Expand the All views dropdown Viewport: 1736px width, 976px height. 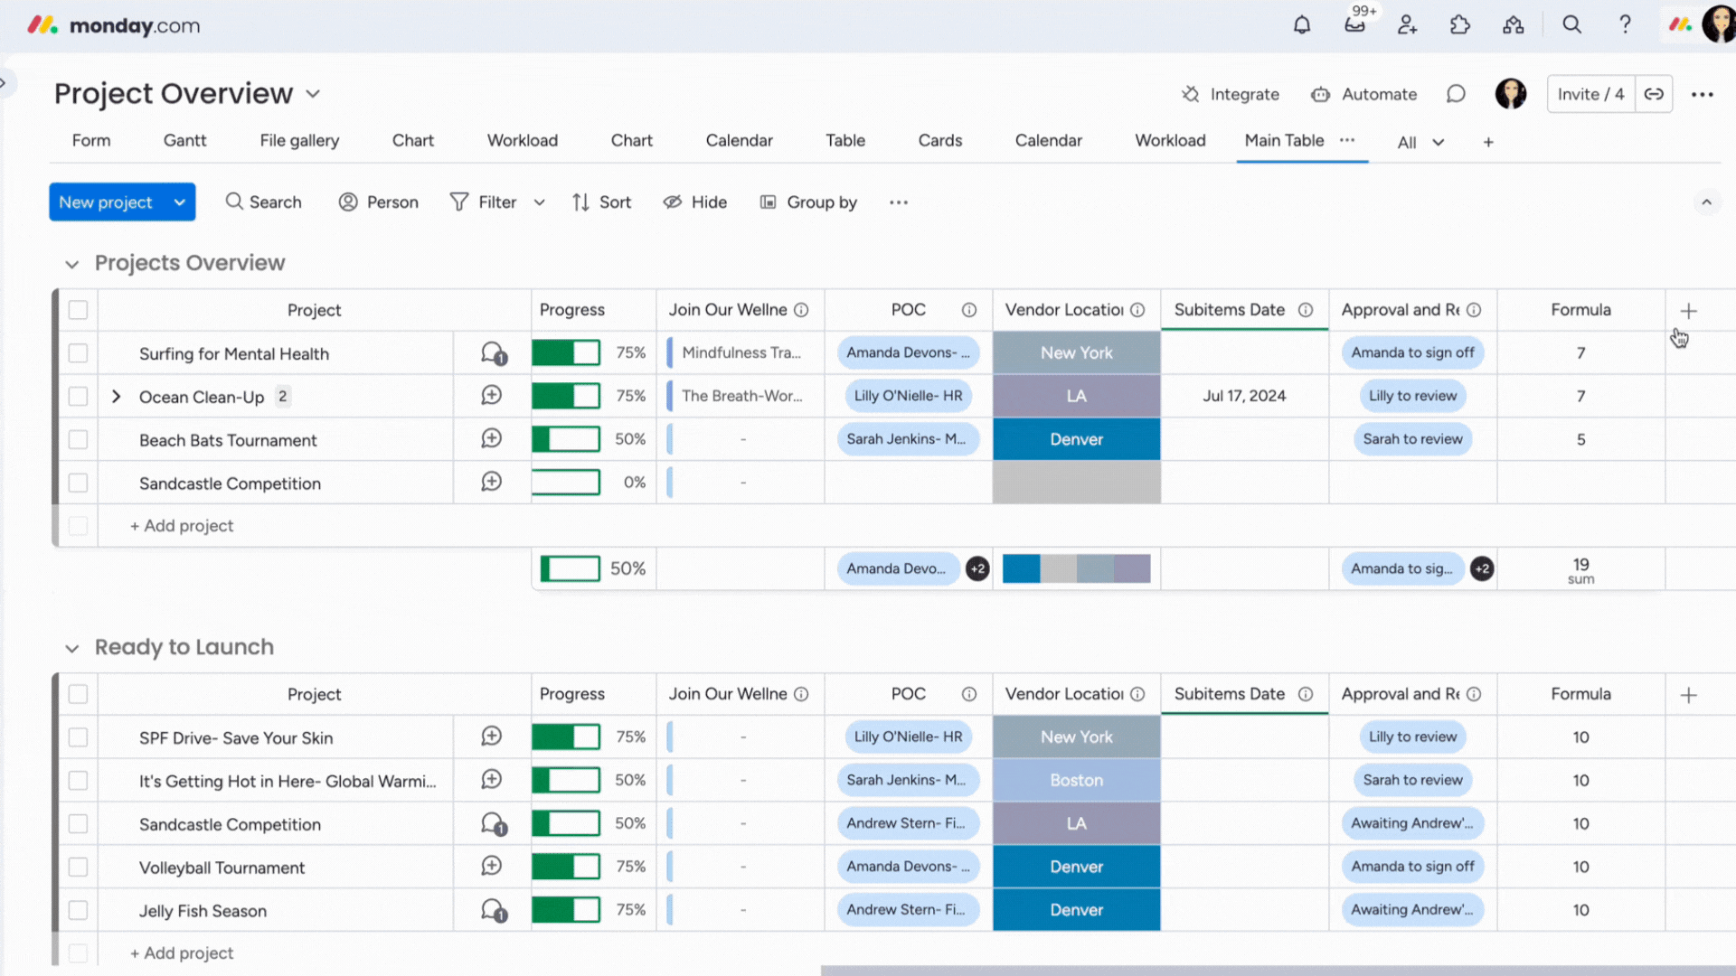[1420, 143]
